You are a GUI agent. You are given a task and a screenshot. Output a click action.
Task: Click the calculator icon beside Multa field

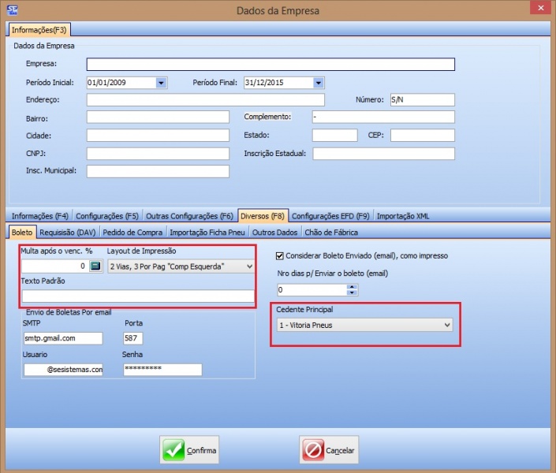click(x=95, y=266)
